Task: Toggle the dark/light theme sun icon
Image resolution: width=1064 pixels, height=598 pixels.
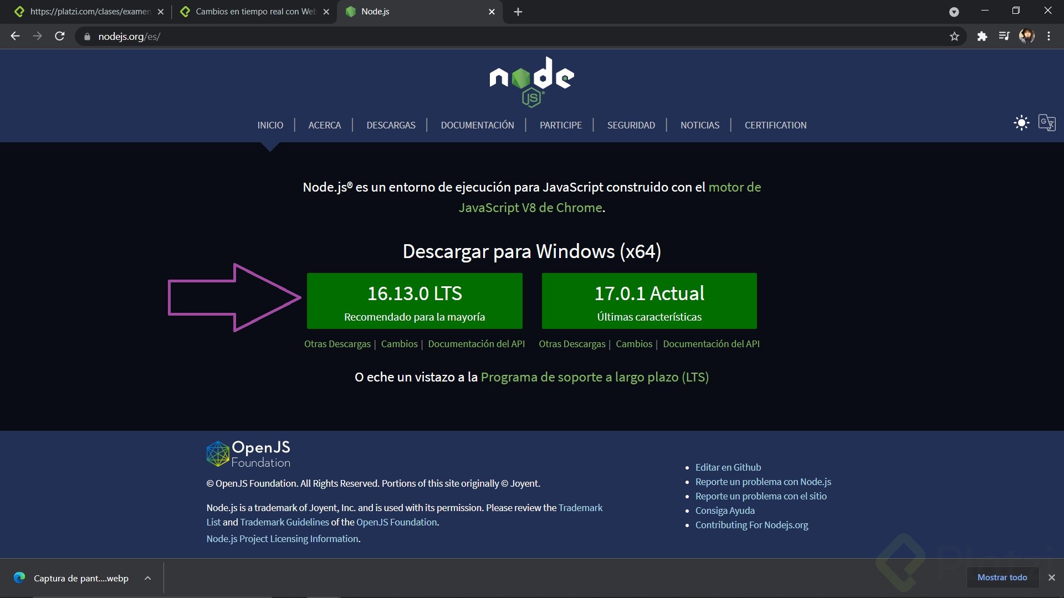Action: [x=1021, y=122]
